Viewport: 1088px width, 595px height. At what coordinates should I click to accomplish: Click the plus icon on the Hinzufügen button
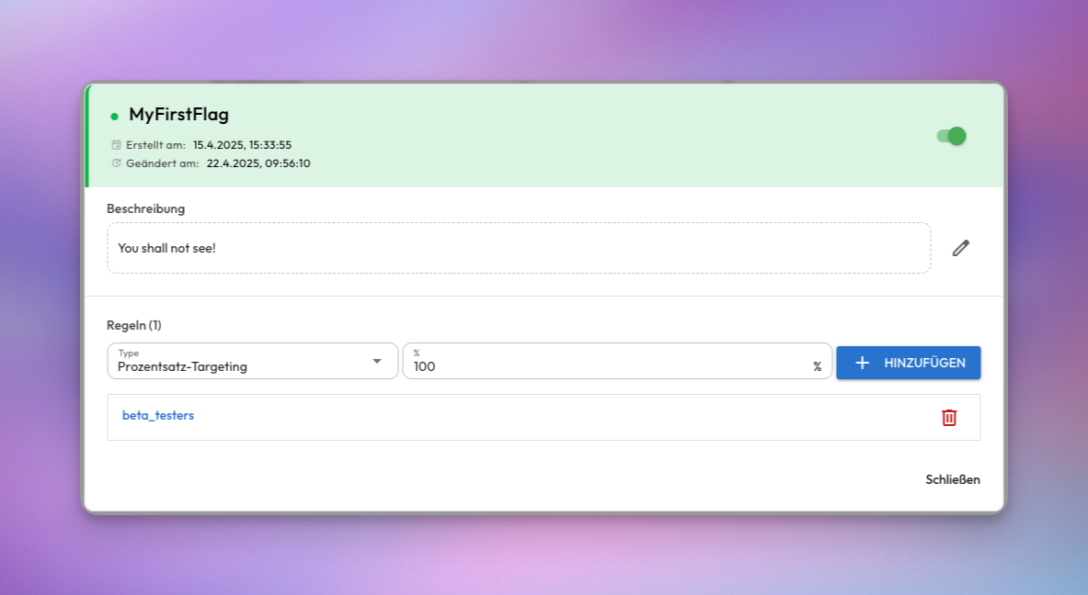point(861,362)
